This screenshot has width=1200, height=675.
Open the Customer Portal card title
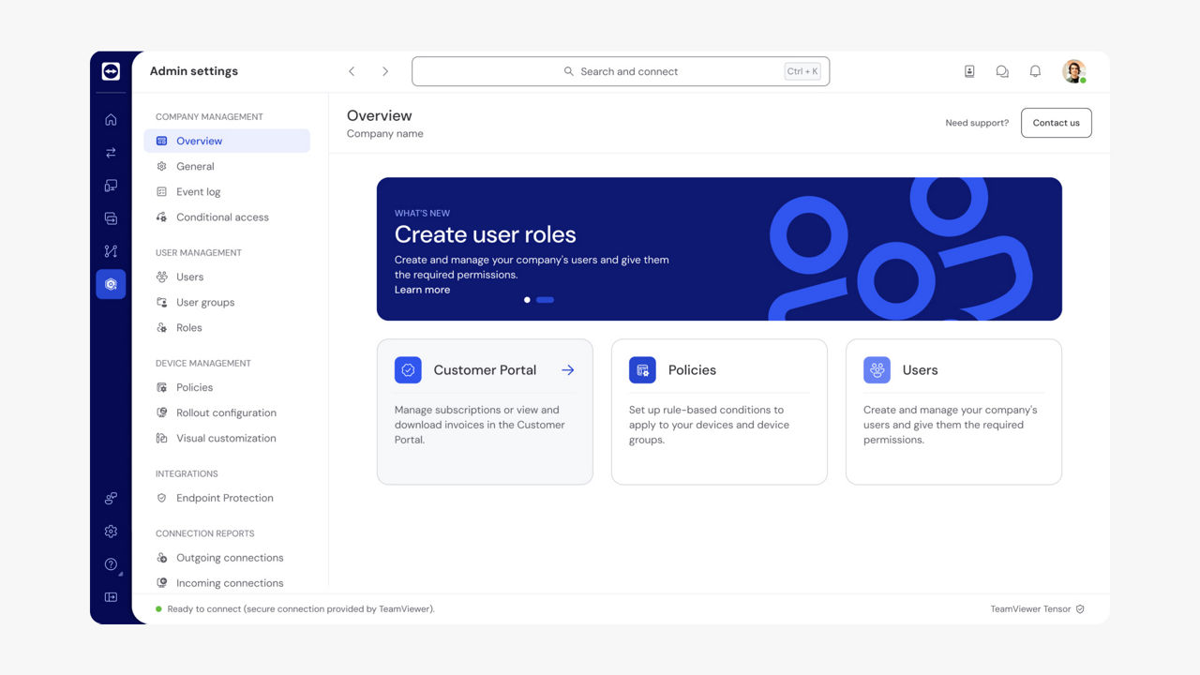pos(485,370)
